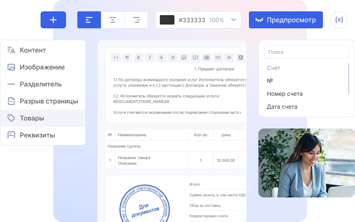Expand the #333333 color dropdown arrow
The height and width of the screenshot is (222, 355).
[233, 20]
